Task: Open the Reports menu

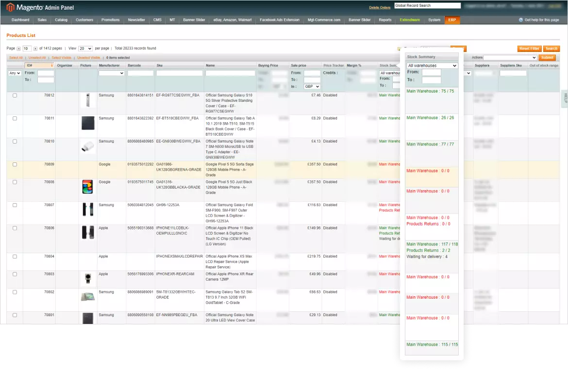Action: tap(385, 20)
